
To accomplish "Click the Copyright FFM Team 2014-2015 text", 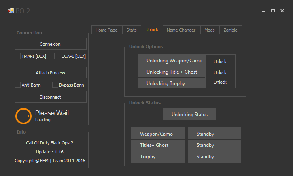I will [50, 161].
